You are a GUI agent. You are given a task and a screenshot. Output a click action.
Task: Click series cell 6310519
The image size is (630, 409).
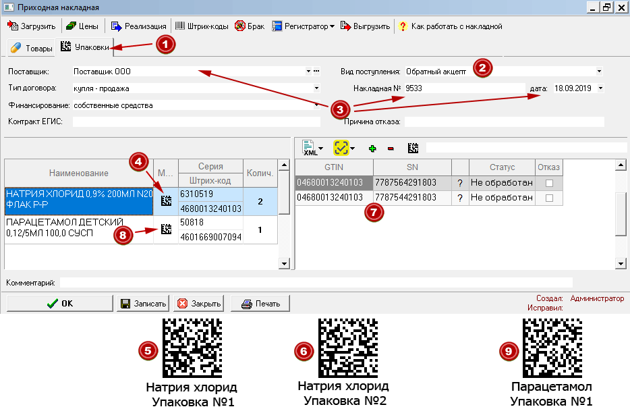click(210, 194)
